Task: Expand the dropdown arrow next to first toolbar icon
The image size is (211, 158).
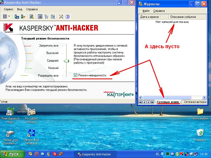Action: pyautogui.click(x=9, y=17)
